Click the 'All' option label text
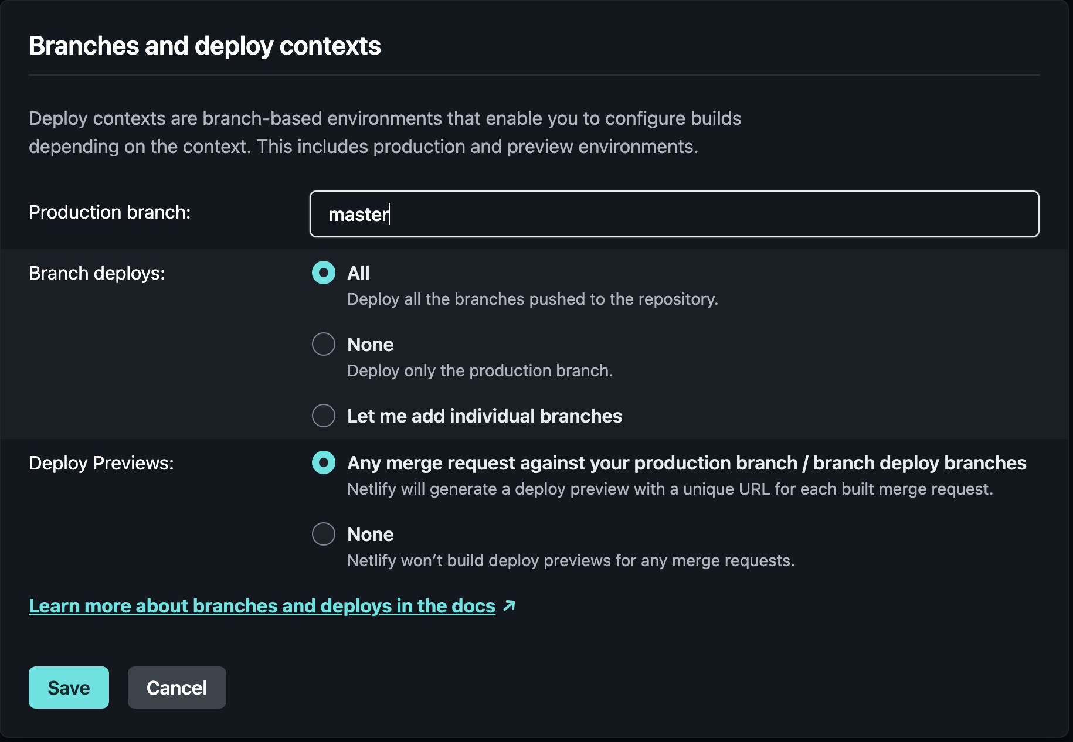This screenshot has height=742, width=1073. point(358,273)
